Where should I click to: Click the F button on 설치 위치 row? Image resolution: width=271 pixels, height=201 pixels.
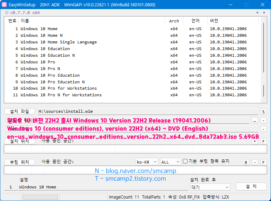click(263, 141)
